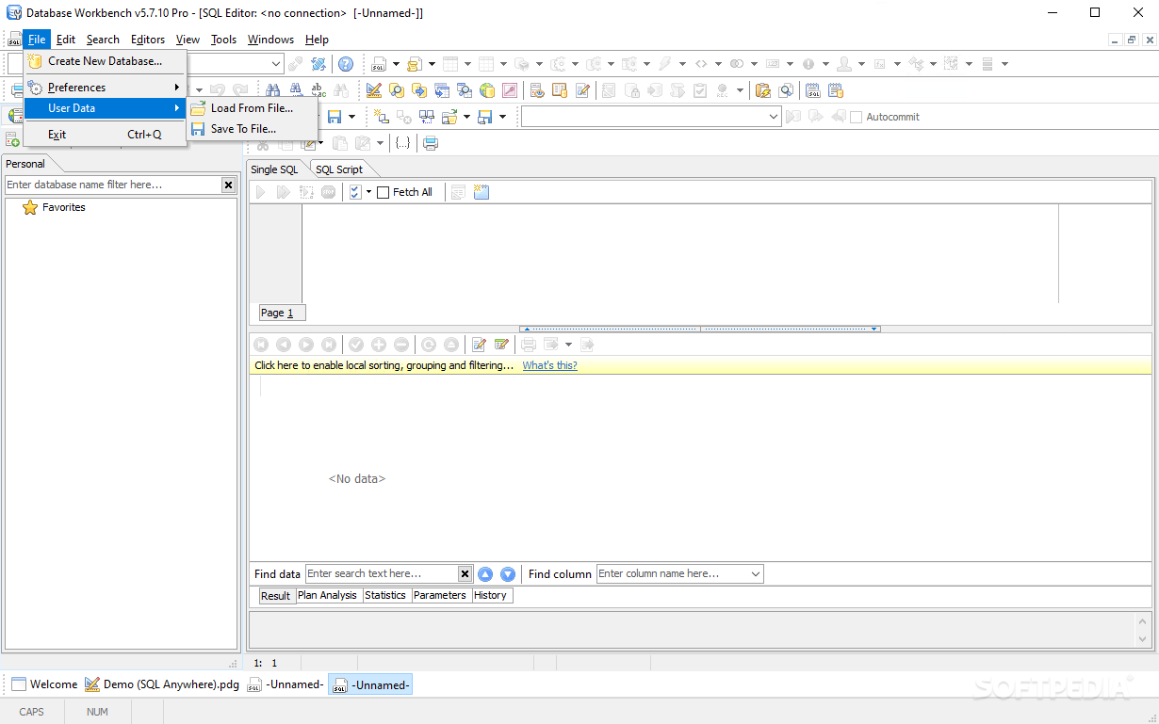This screenshot has height=724, width=1159.
Task: Click the horizontal splitter handle below editor
Action: click(x=700, y=329)
